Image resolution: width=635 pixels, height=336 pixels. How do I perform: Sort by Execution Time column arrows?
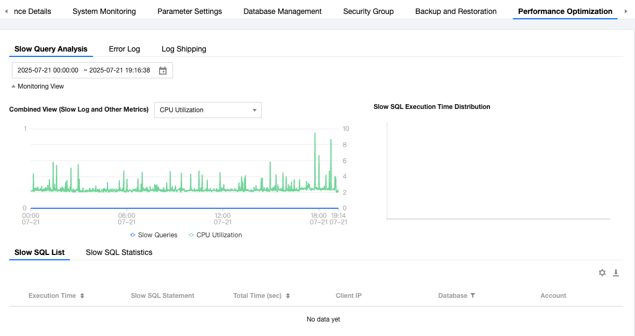point(82,296)
